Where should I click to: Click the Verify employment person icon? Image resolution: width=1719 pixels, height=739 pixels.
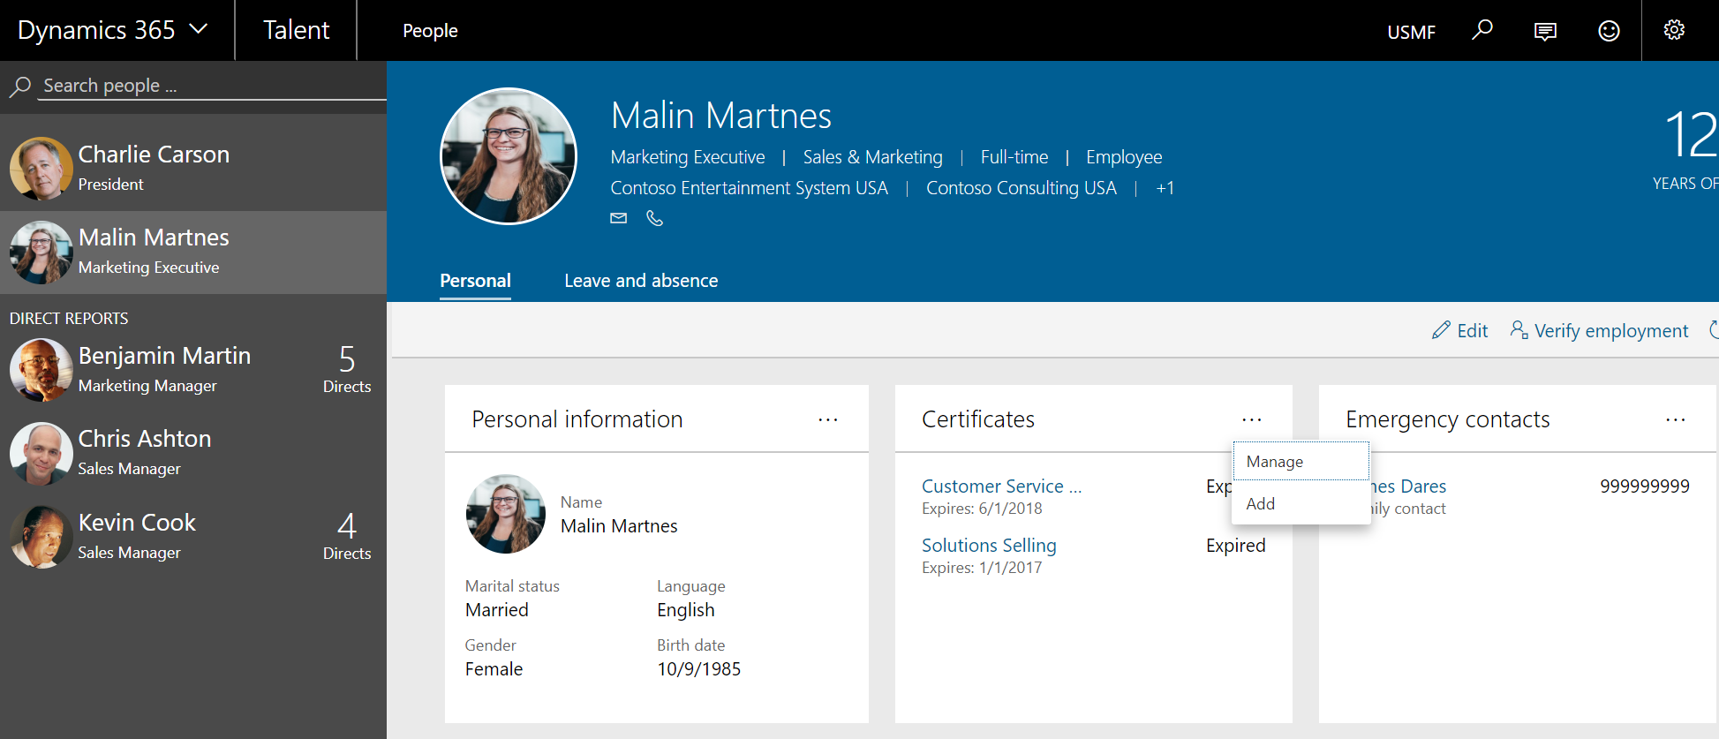(1519, 329)
